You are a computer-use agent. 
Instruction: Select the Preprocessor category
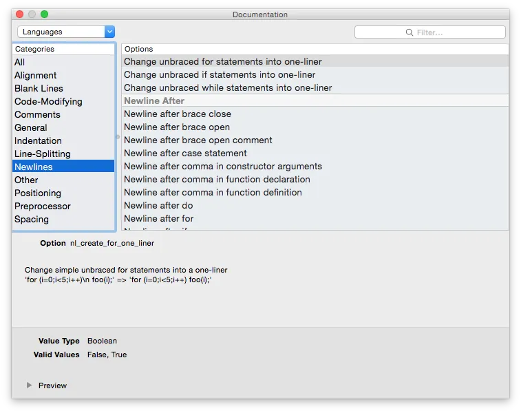click(63, 206)
